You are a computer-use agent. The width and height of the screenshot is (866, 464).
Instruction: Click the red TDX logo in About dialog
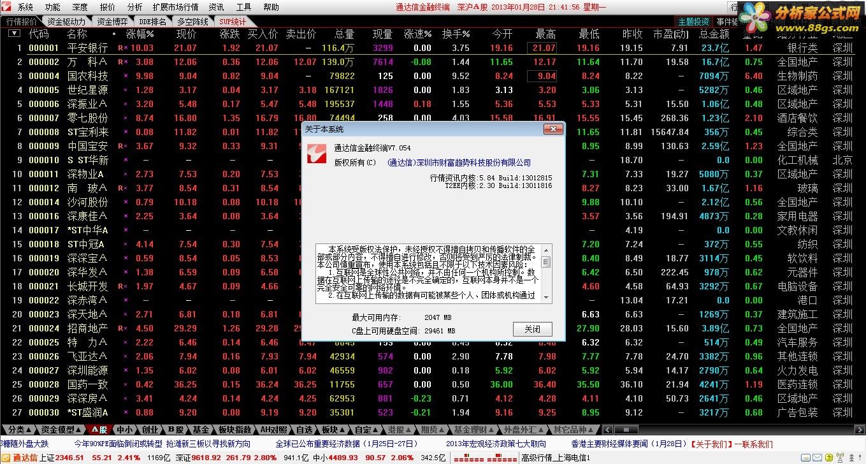[317, 154]
